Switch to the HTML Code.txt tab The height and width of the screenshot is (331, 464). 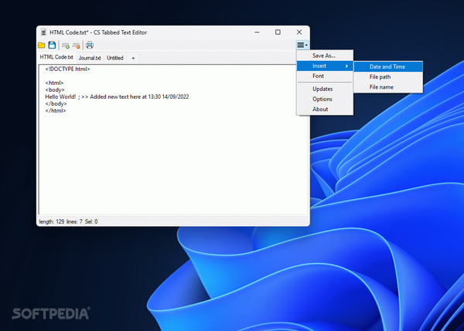coord(56,57)
